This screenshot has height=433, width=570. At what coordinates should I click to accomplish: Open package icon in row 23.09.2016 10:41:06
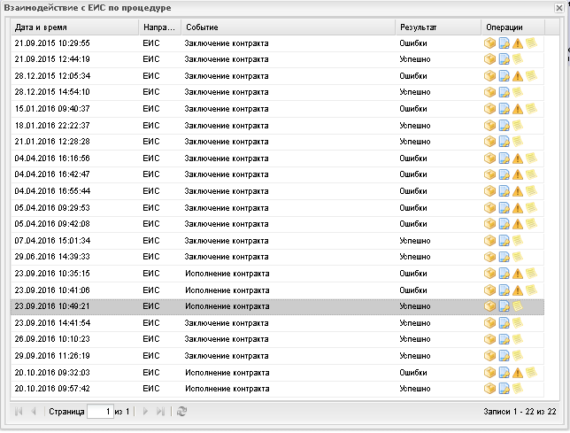(x=489, y=290)
